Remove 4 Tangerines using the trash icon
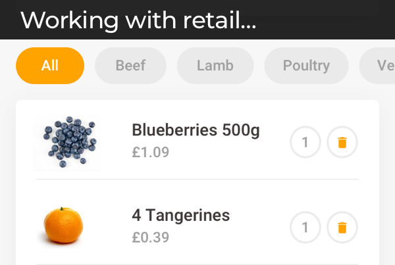395x265 pixels. click(342, 228)
